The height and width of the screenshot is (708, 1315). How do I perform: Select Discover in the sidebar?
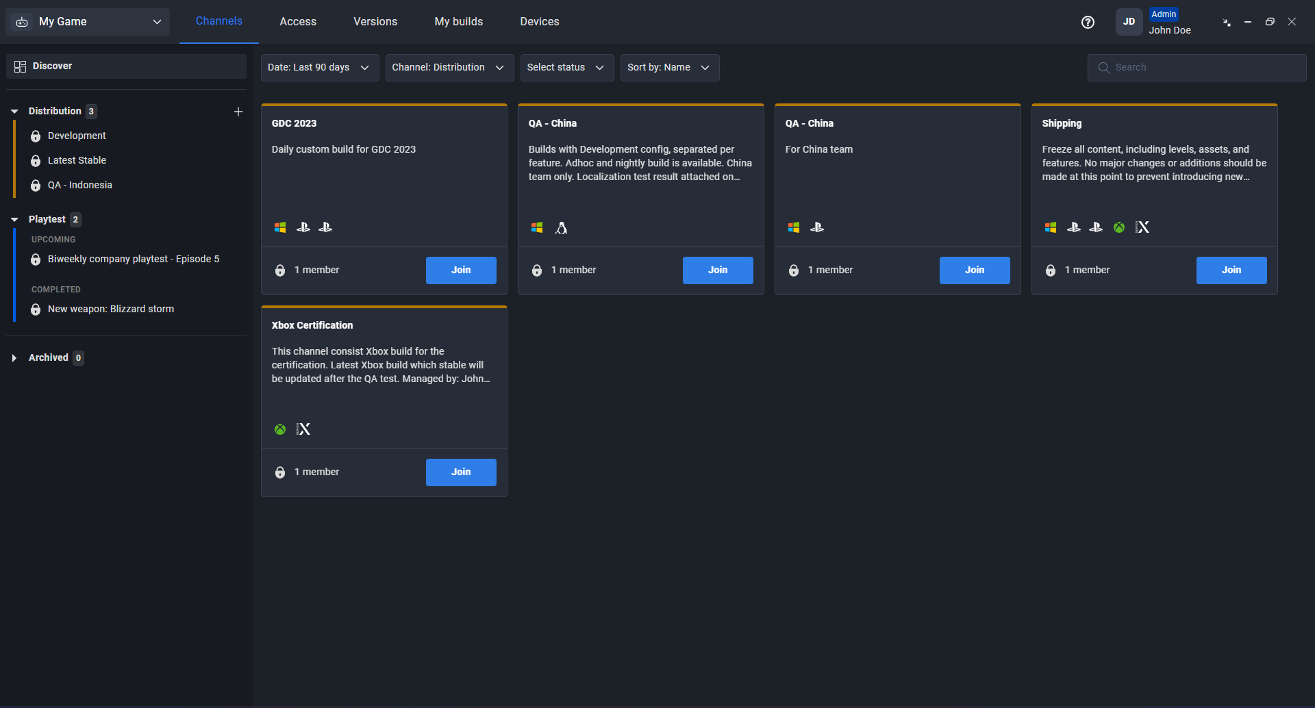pyautogui.click(x=126, y=66)
